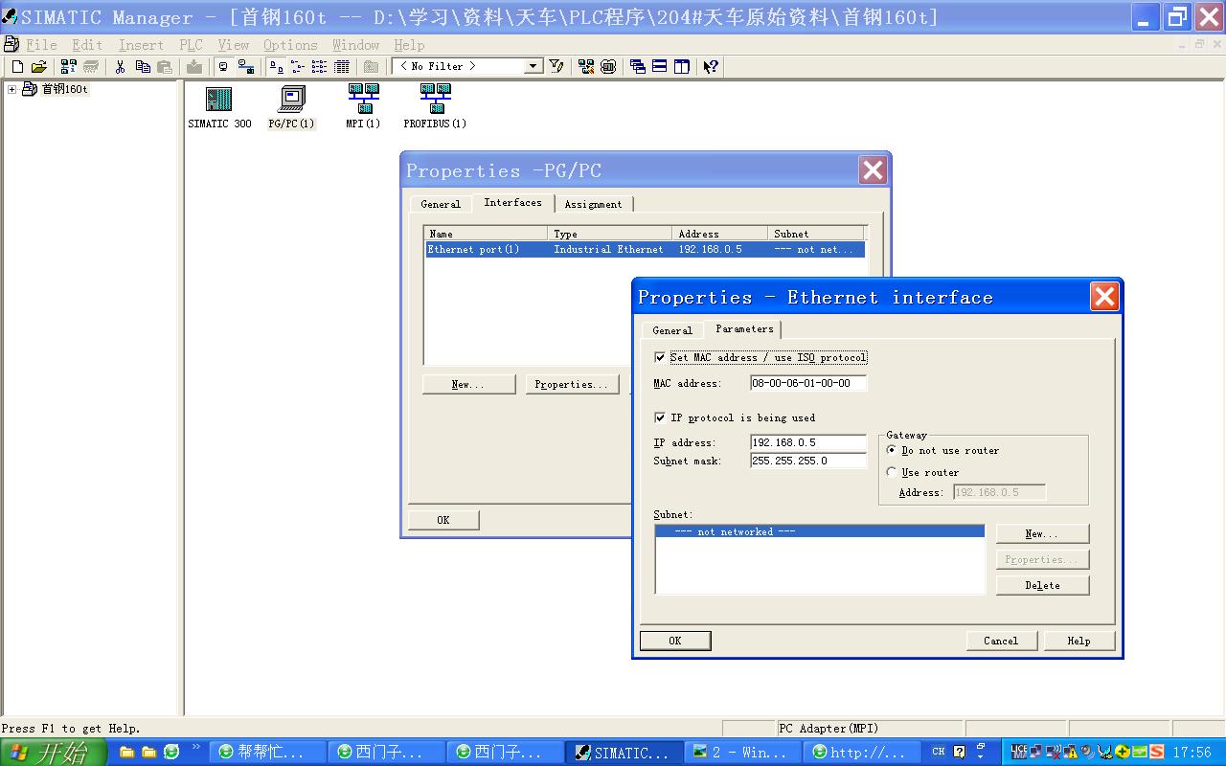
Task: Switch to the SIMATIC taskbar button
Action: pyautogui.click(x=624, y=753)
